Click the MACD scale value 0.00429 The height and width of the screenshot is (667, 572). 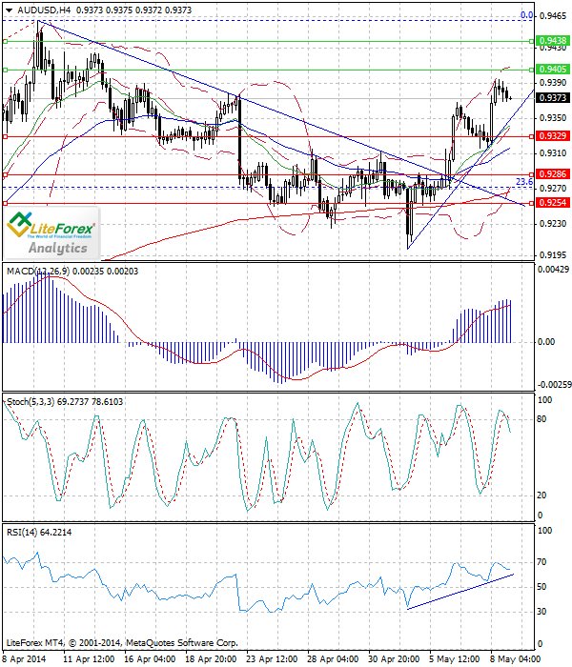[553, 270]
